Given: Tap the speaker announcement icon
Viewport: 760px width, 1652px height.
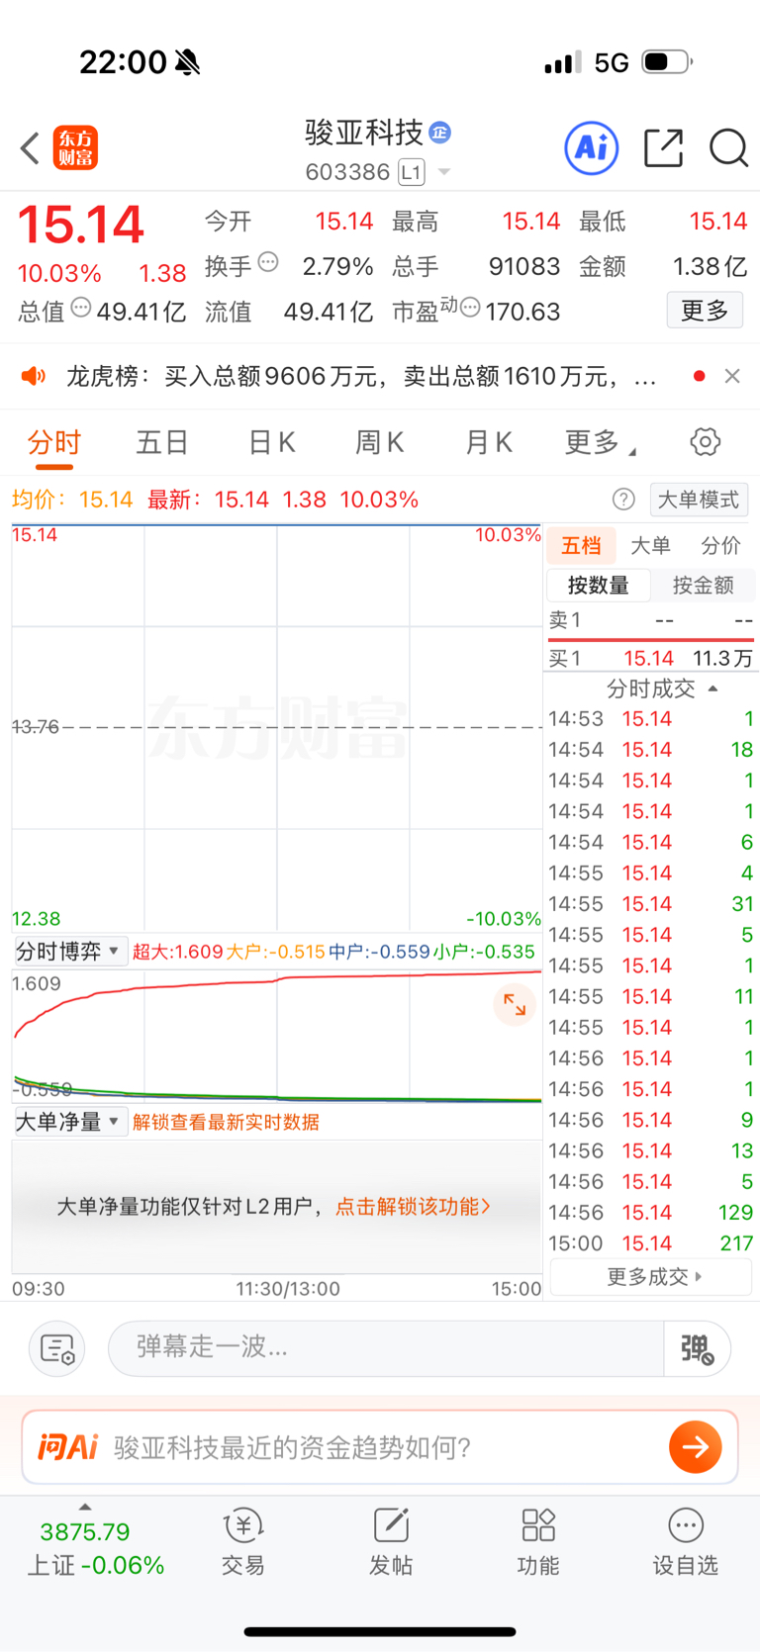Looking at the screenshot, I should [34, 376].
